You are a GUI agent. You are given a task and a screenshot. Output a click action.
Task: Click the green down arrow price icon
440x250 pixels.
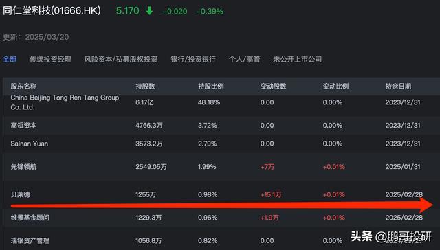(150, 11)
